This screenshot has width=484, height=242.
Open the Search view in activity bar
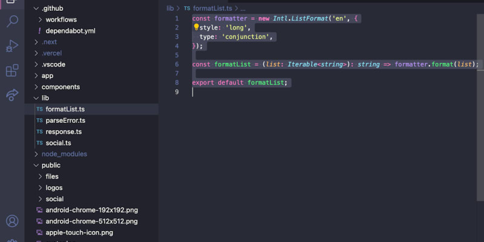pyautogui.click(x=12, y=22)
